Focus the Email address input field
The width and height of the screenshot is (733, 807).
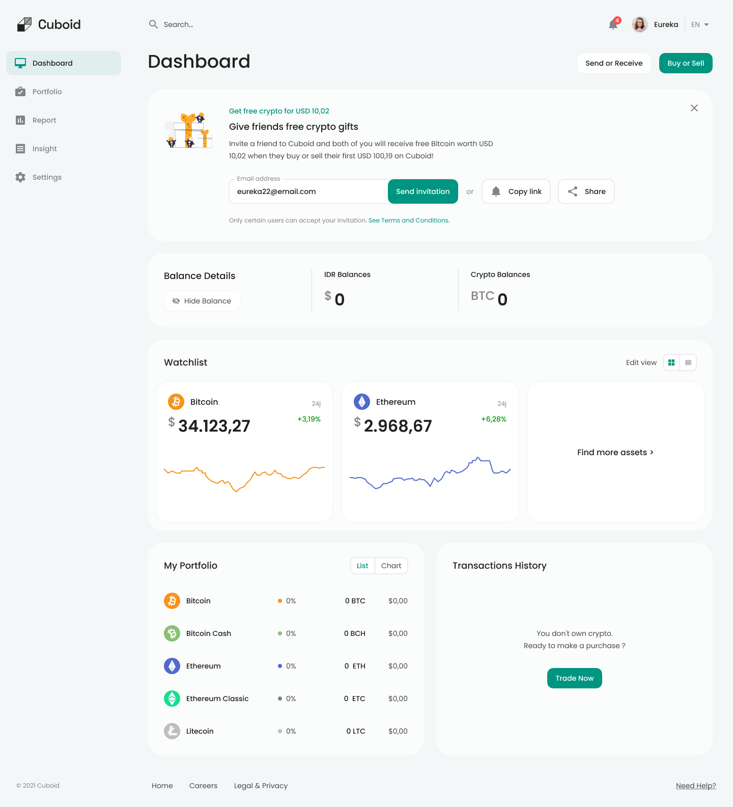coord(308,191)
